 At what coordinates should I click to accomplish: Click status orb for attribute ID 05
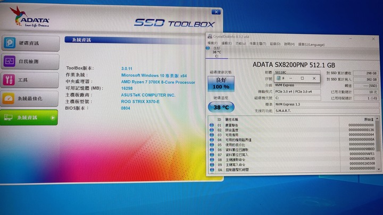[x=212, y=144]
